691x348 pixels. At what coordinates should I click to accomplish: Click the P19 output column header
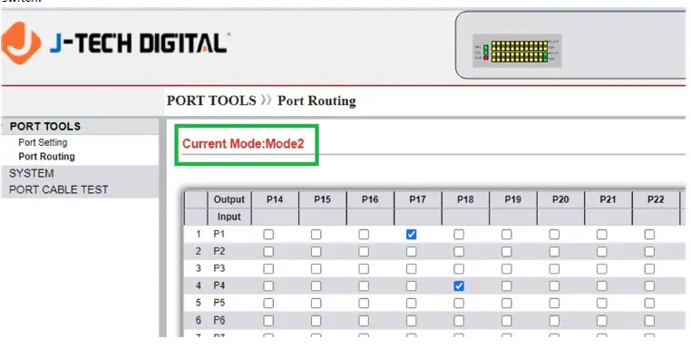(x=512, y=199)
